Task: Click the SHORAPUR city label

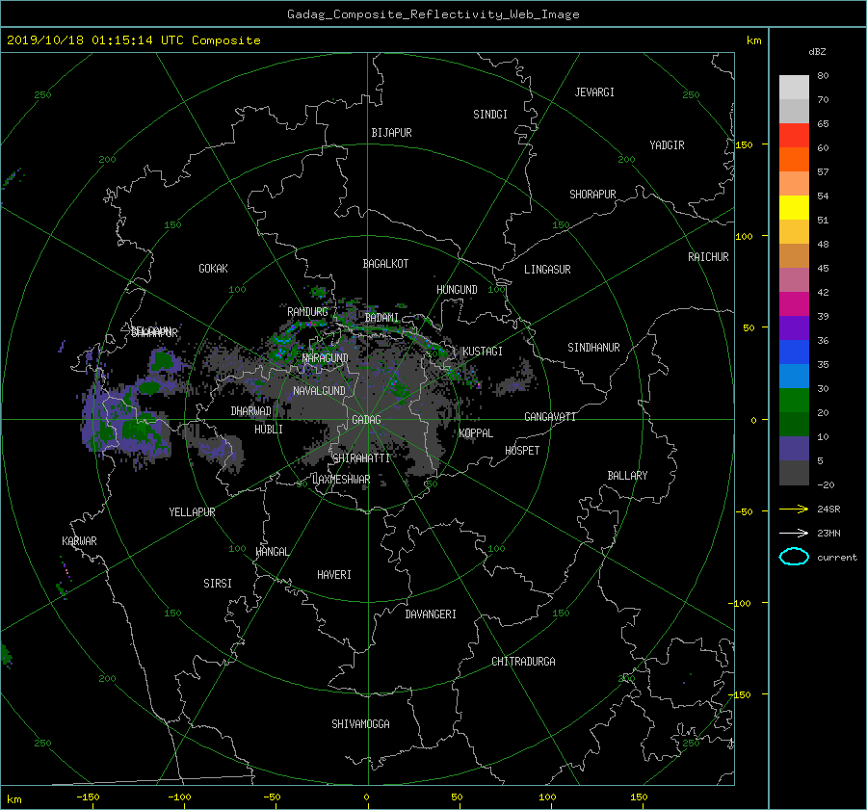Action: [x=592, y=195]
